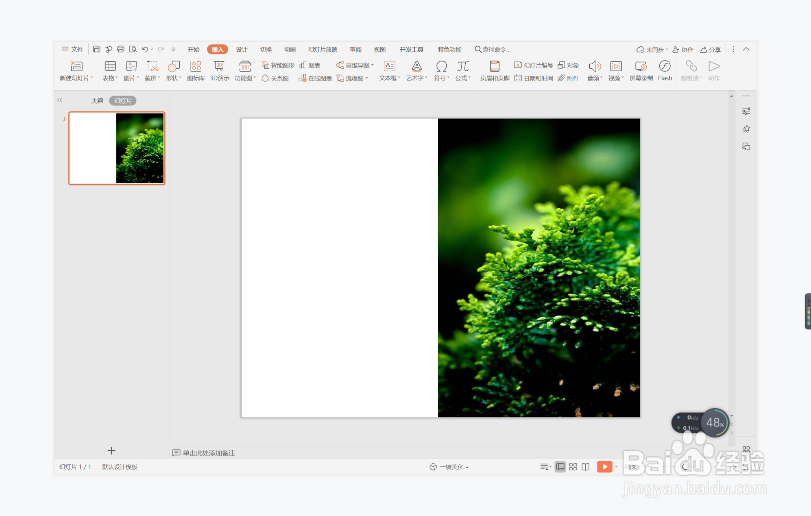Click the 屏幕录制 screen recording icon
811x516 pixels.
[x=641, y=70]
